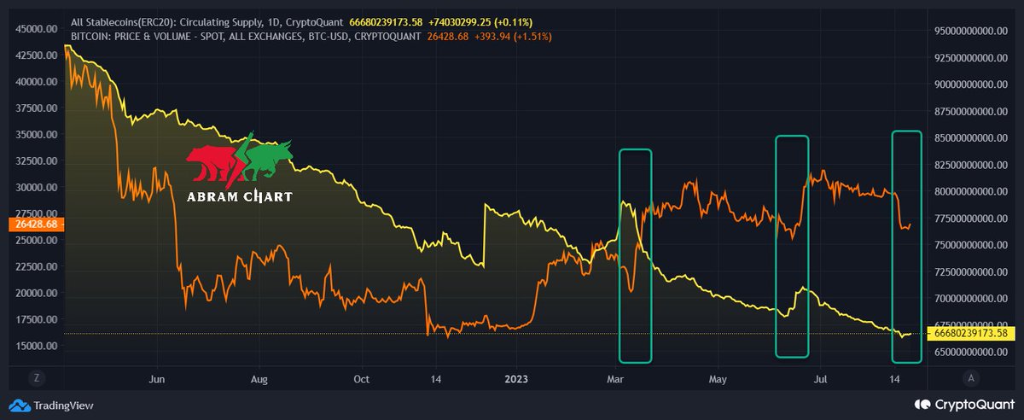The width and height of the screenshot is (1024, 420).
Task: Click the 77500000000.00 right axis label
Action: point(970,219)
